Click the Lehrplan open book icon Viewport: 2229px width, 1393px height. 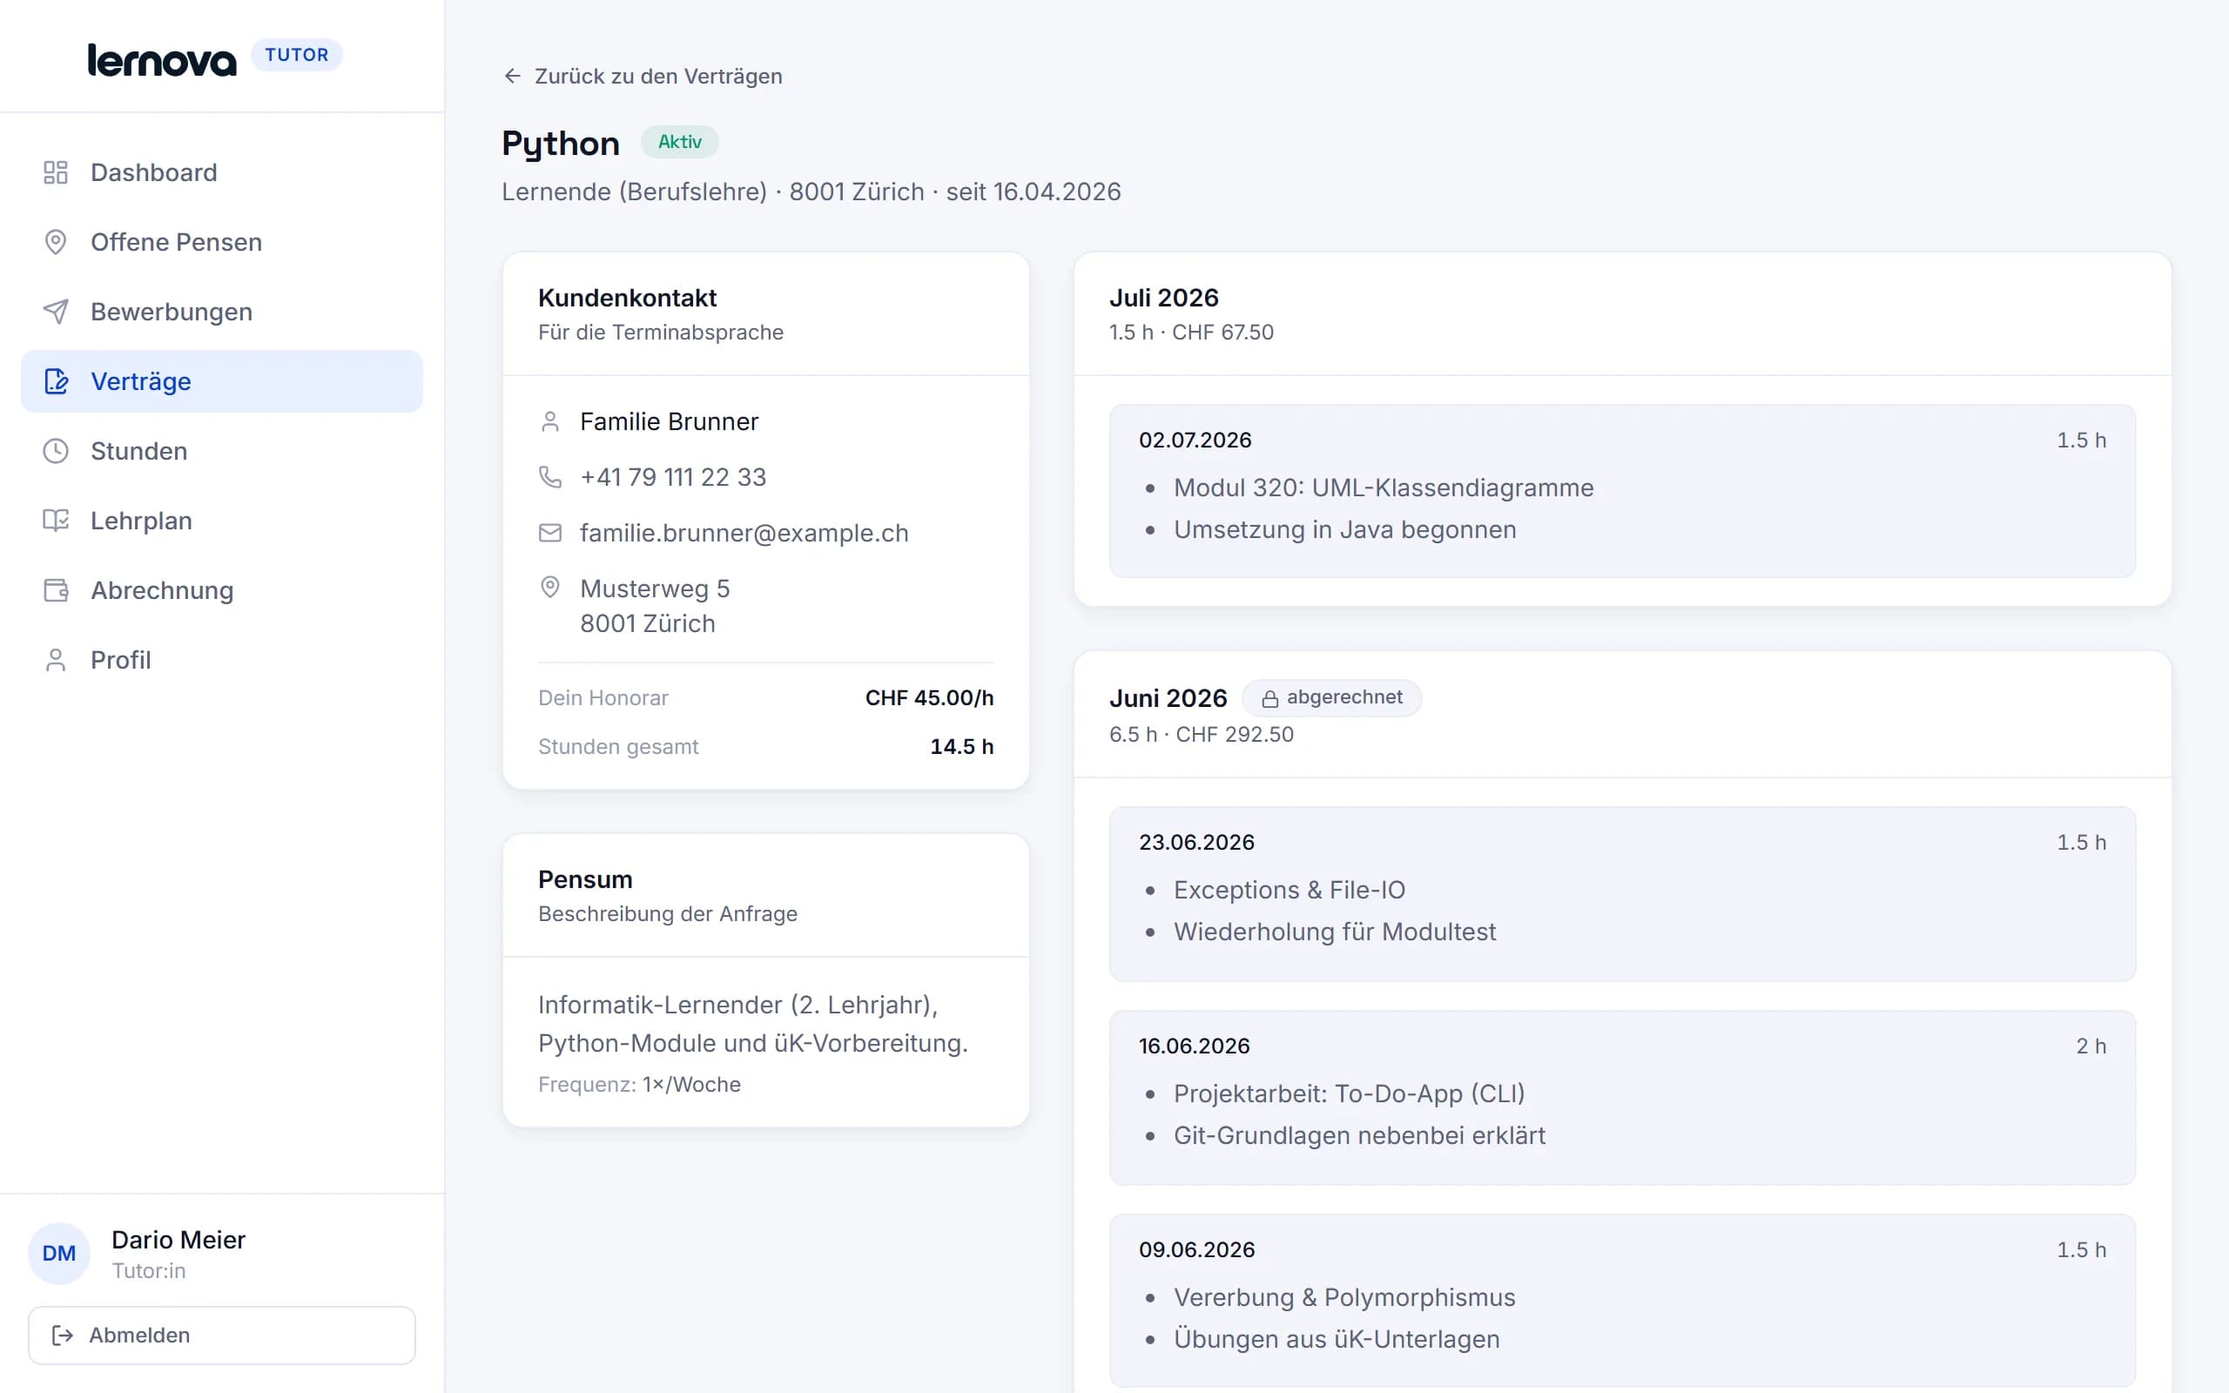point(55,521)
